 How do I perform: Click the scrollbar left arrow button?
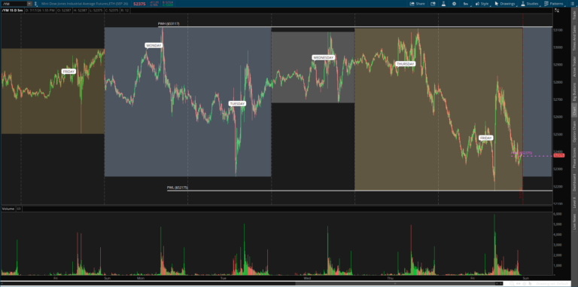[x=2, y=283]
